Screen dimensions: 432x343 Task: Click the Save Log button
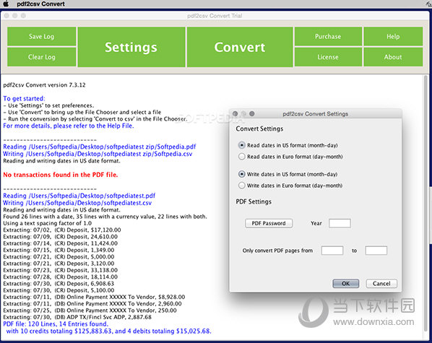(42, 36)
